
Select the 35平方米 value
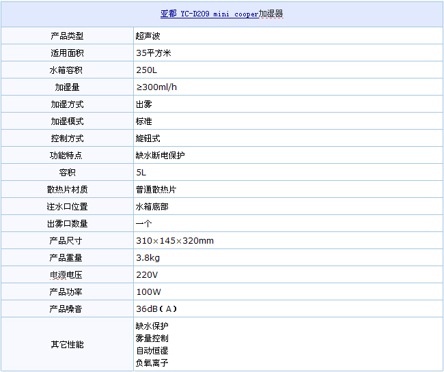click(x=154, y=53)
